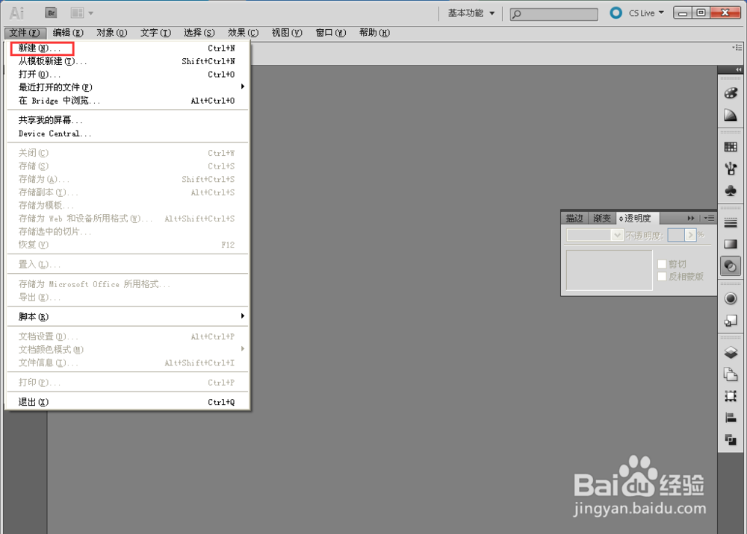The height and width of the screenshot is (534, 747).
Task: Open the Swatches panel grid icon
Action: [731, 147]
